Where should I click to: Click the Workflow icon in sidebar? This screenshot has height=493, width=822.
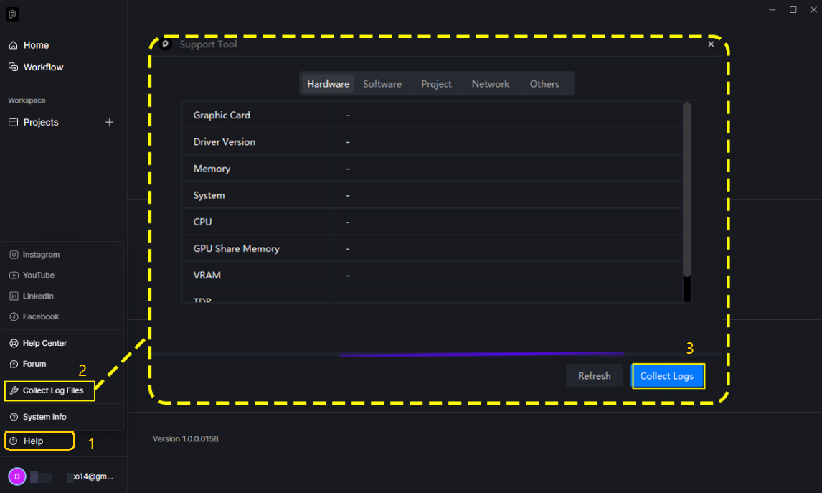coord(14,67)
